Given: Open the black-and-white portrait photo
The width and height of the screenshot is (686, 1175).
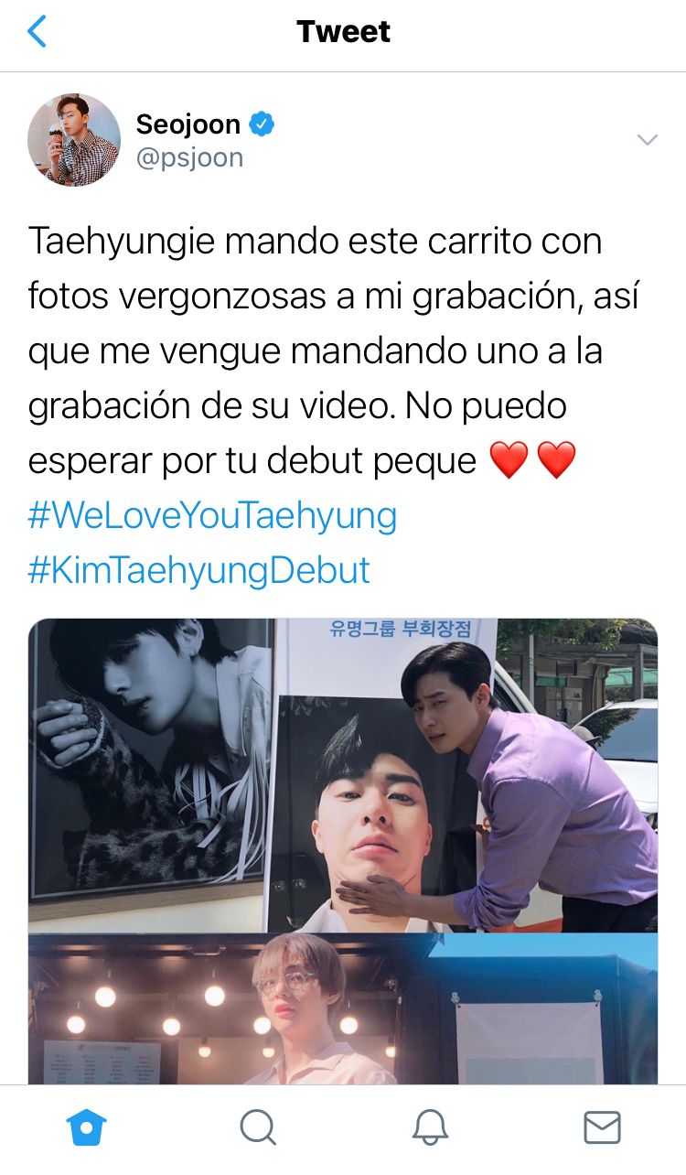Looking at the screenshot, I should pos(150,775).
